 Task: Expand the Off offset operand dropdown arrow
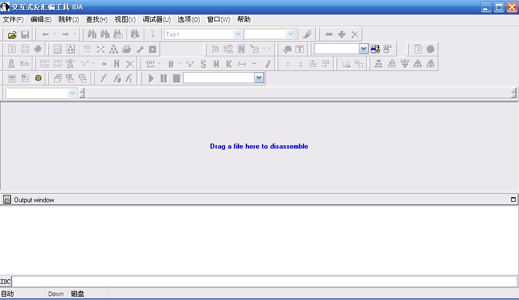coord(159,64)
